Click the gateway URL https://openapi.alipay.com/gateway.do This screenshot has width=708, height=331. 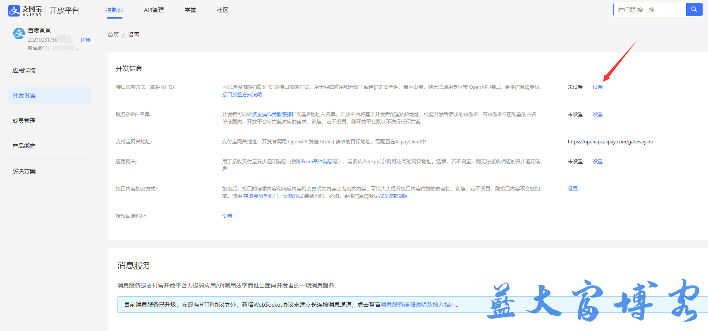tap(610, 142)
